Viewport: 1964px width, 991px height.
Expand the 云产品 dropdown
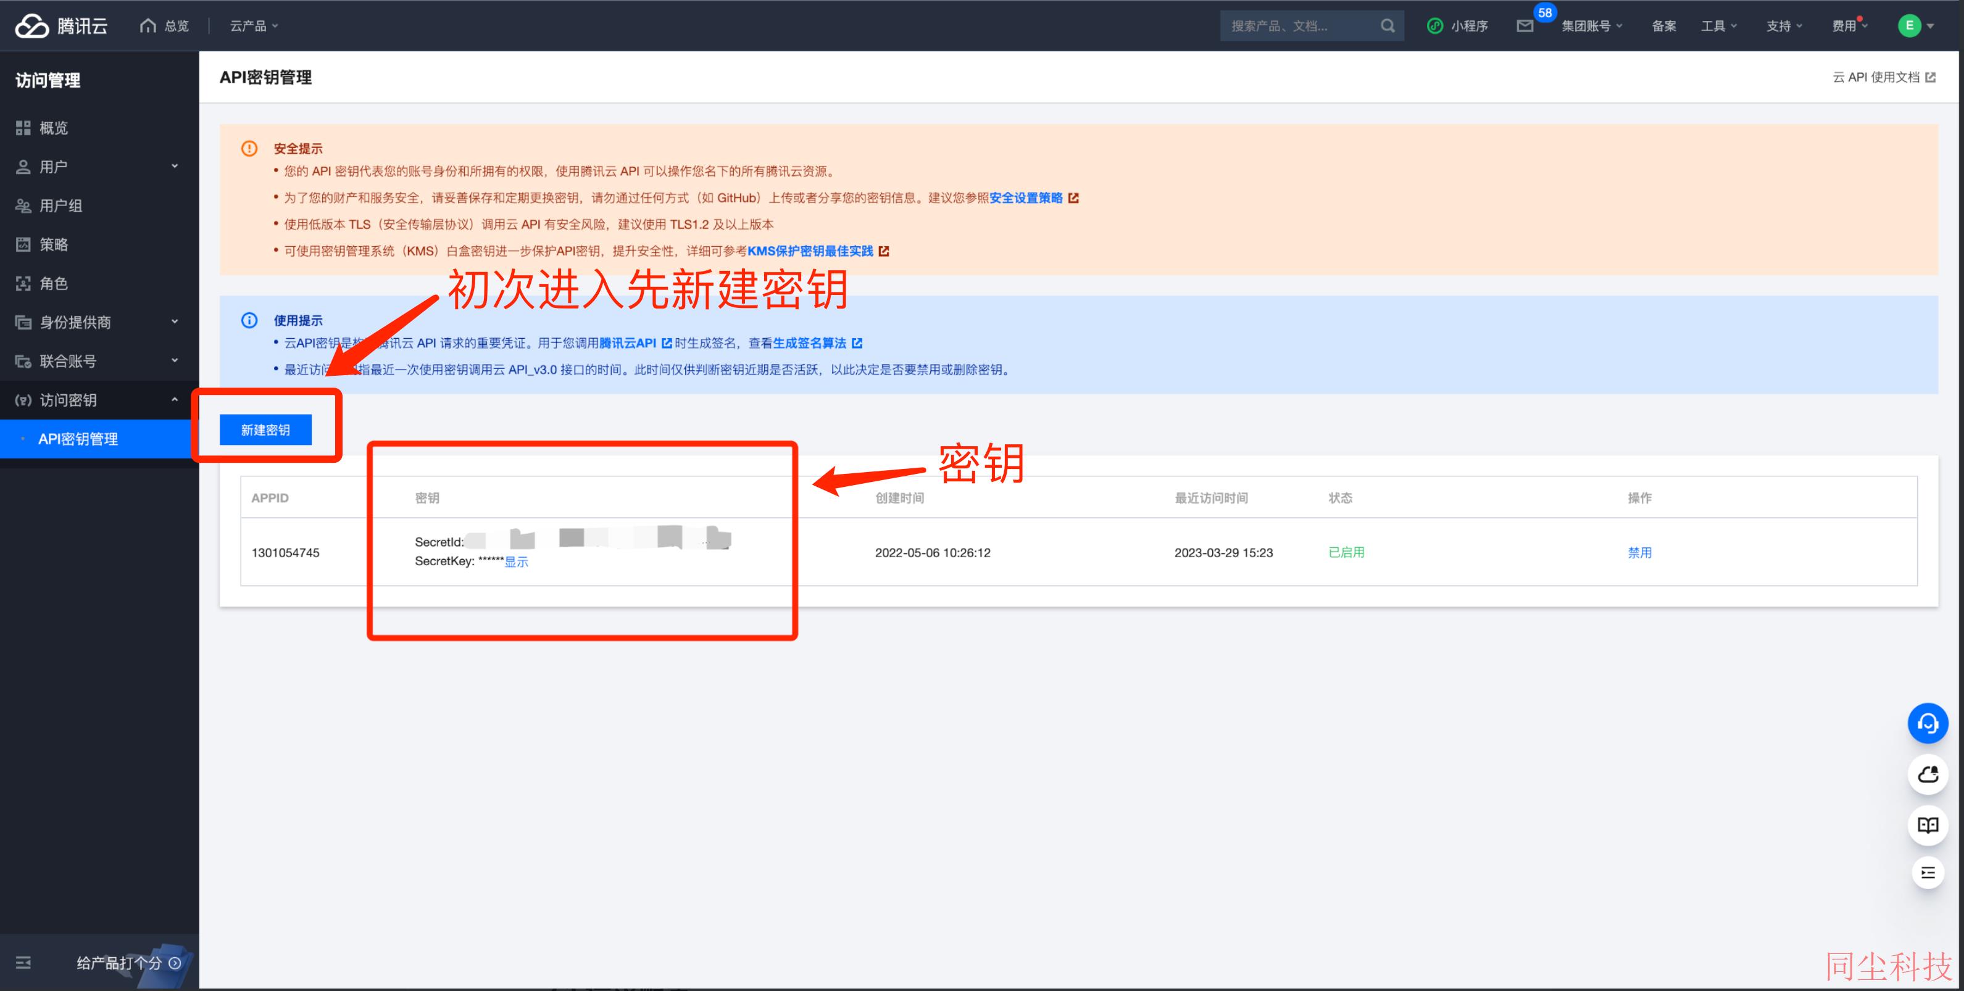[254, 26]
